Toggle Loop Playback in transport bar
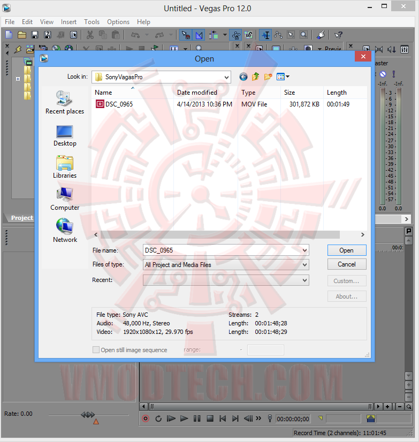Image resolution: width=419 pixels, height=442 pixels. (158, 418)
